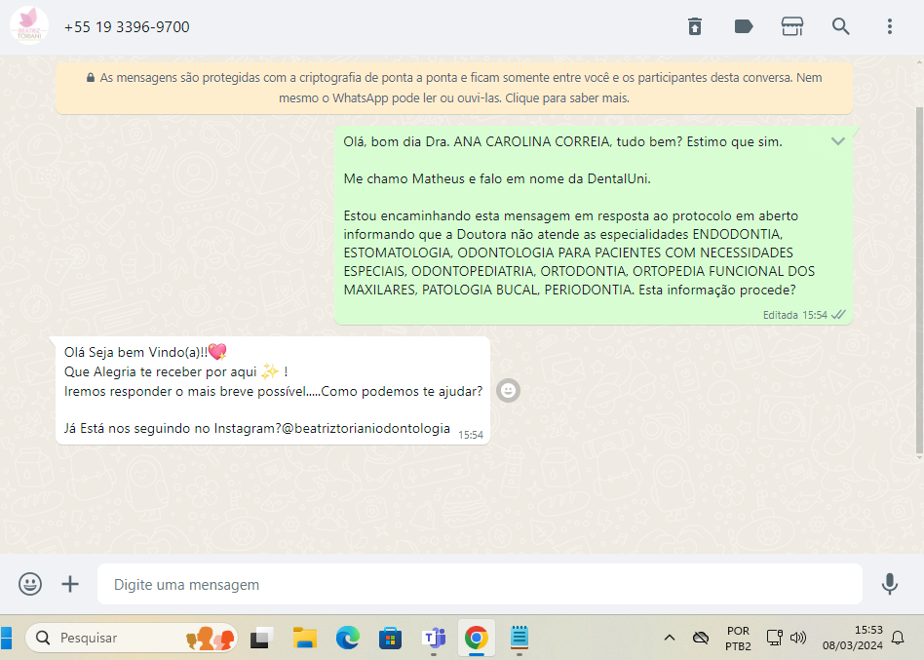Screen dimensions: 924x660
Task: Change POR PTB2 input language
Action: pyautogui.click(x=738, y=639)
